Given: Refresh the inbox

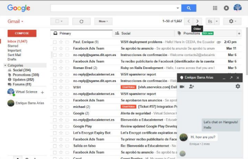Looking at the screenshot, I should click(81, 21).
